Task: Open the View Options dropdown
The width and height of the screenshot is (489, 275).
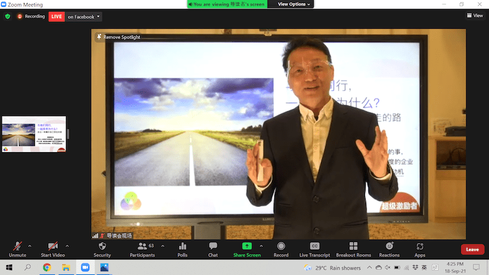Action: tap(294, 4)
